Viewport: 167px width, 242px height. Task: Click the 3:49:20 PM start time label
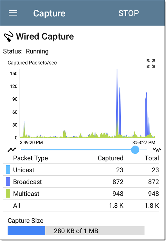pos(31,142)
